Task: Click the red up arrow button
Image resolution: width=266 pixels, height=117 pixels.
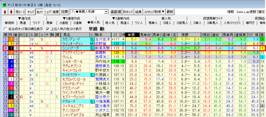Action: click(x=5, y=12)
